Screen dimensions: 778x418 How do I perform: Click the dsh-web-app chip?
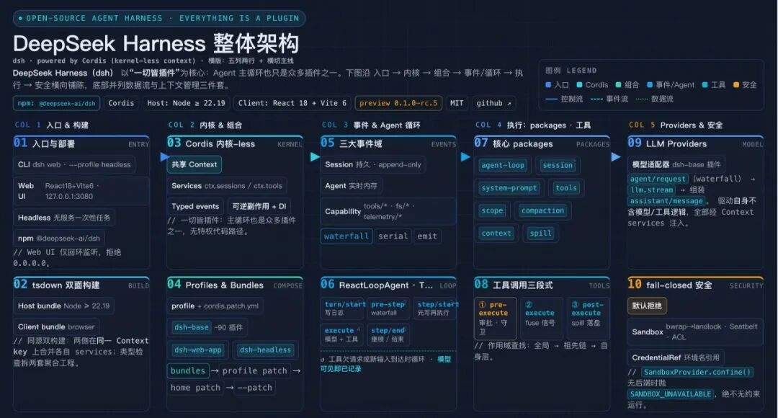[197, 350]
